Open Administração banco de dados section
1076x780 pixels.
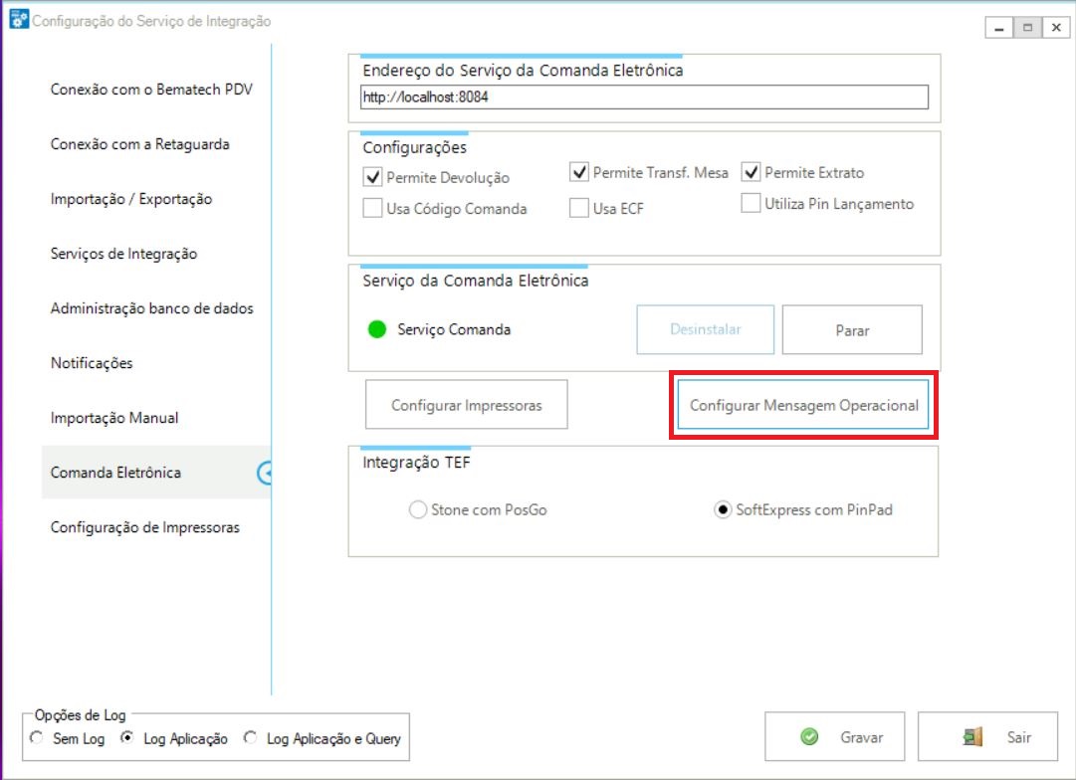(x=151, y=308)
